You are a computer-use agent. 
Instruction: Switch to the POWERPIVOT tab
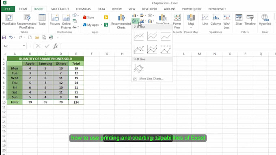click(217, 9)
